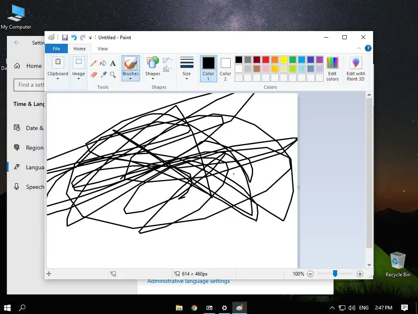Select the Fill with color bucket tool
The width and height of the screenshot is (418, 314).
[103, 63]
